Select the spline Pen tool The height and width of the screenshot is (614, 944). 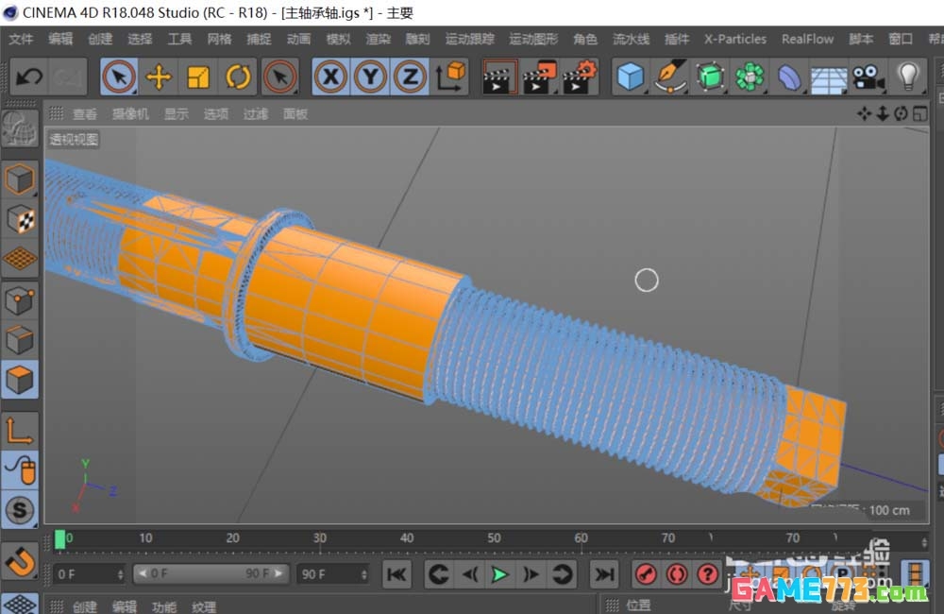[x=670, y=77]
